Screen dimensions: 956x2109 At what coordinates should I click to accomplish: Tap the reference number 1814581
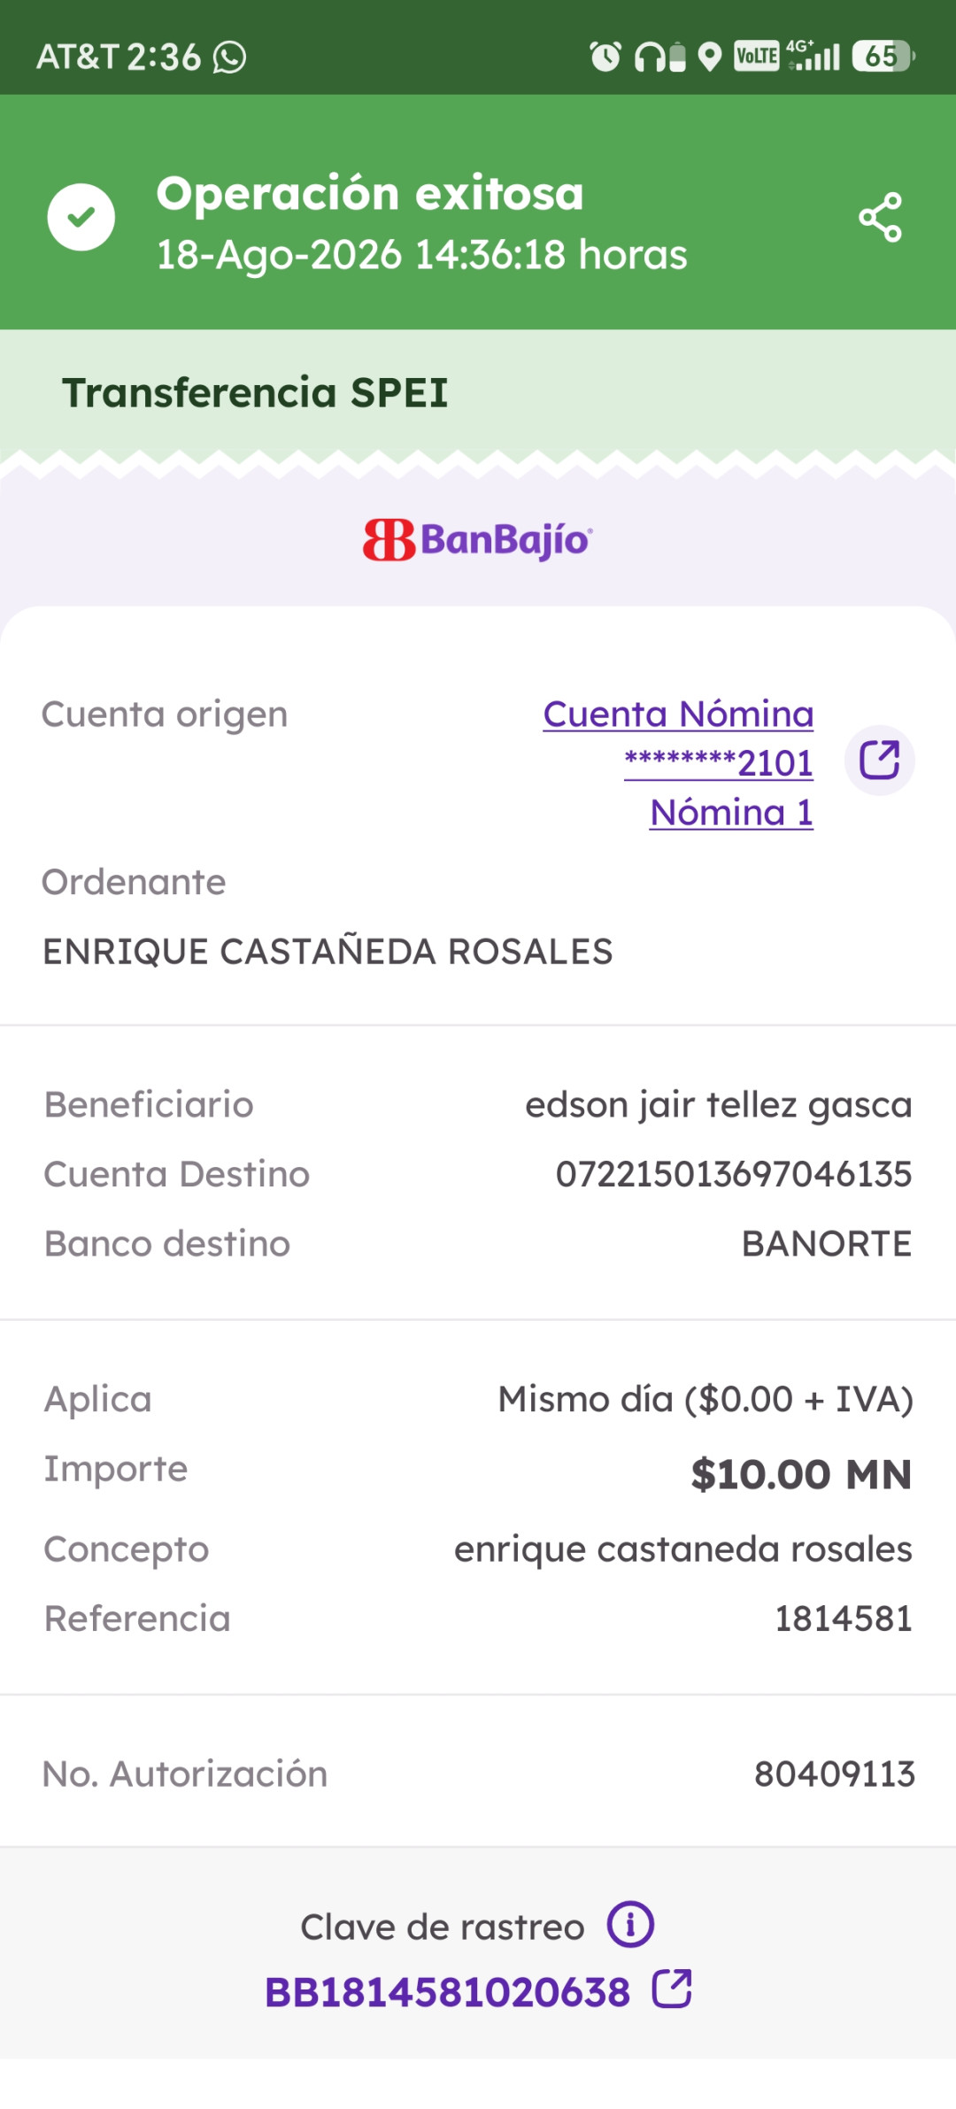click(844, 1618)
